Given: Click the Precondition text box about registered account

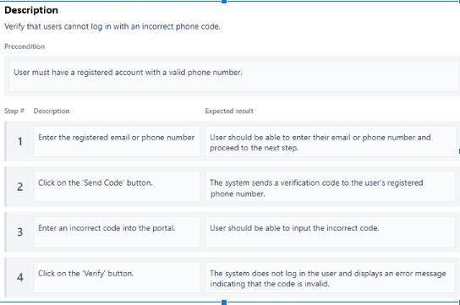Looking at the screenshot, I should coord(233,76).
